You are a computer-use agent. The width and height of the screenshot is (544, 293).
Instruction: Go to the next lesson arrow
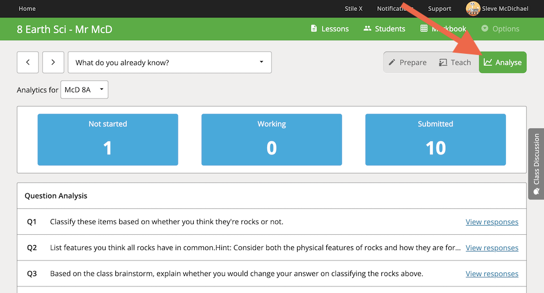(53, 63)
